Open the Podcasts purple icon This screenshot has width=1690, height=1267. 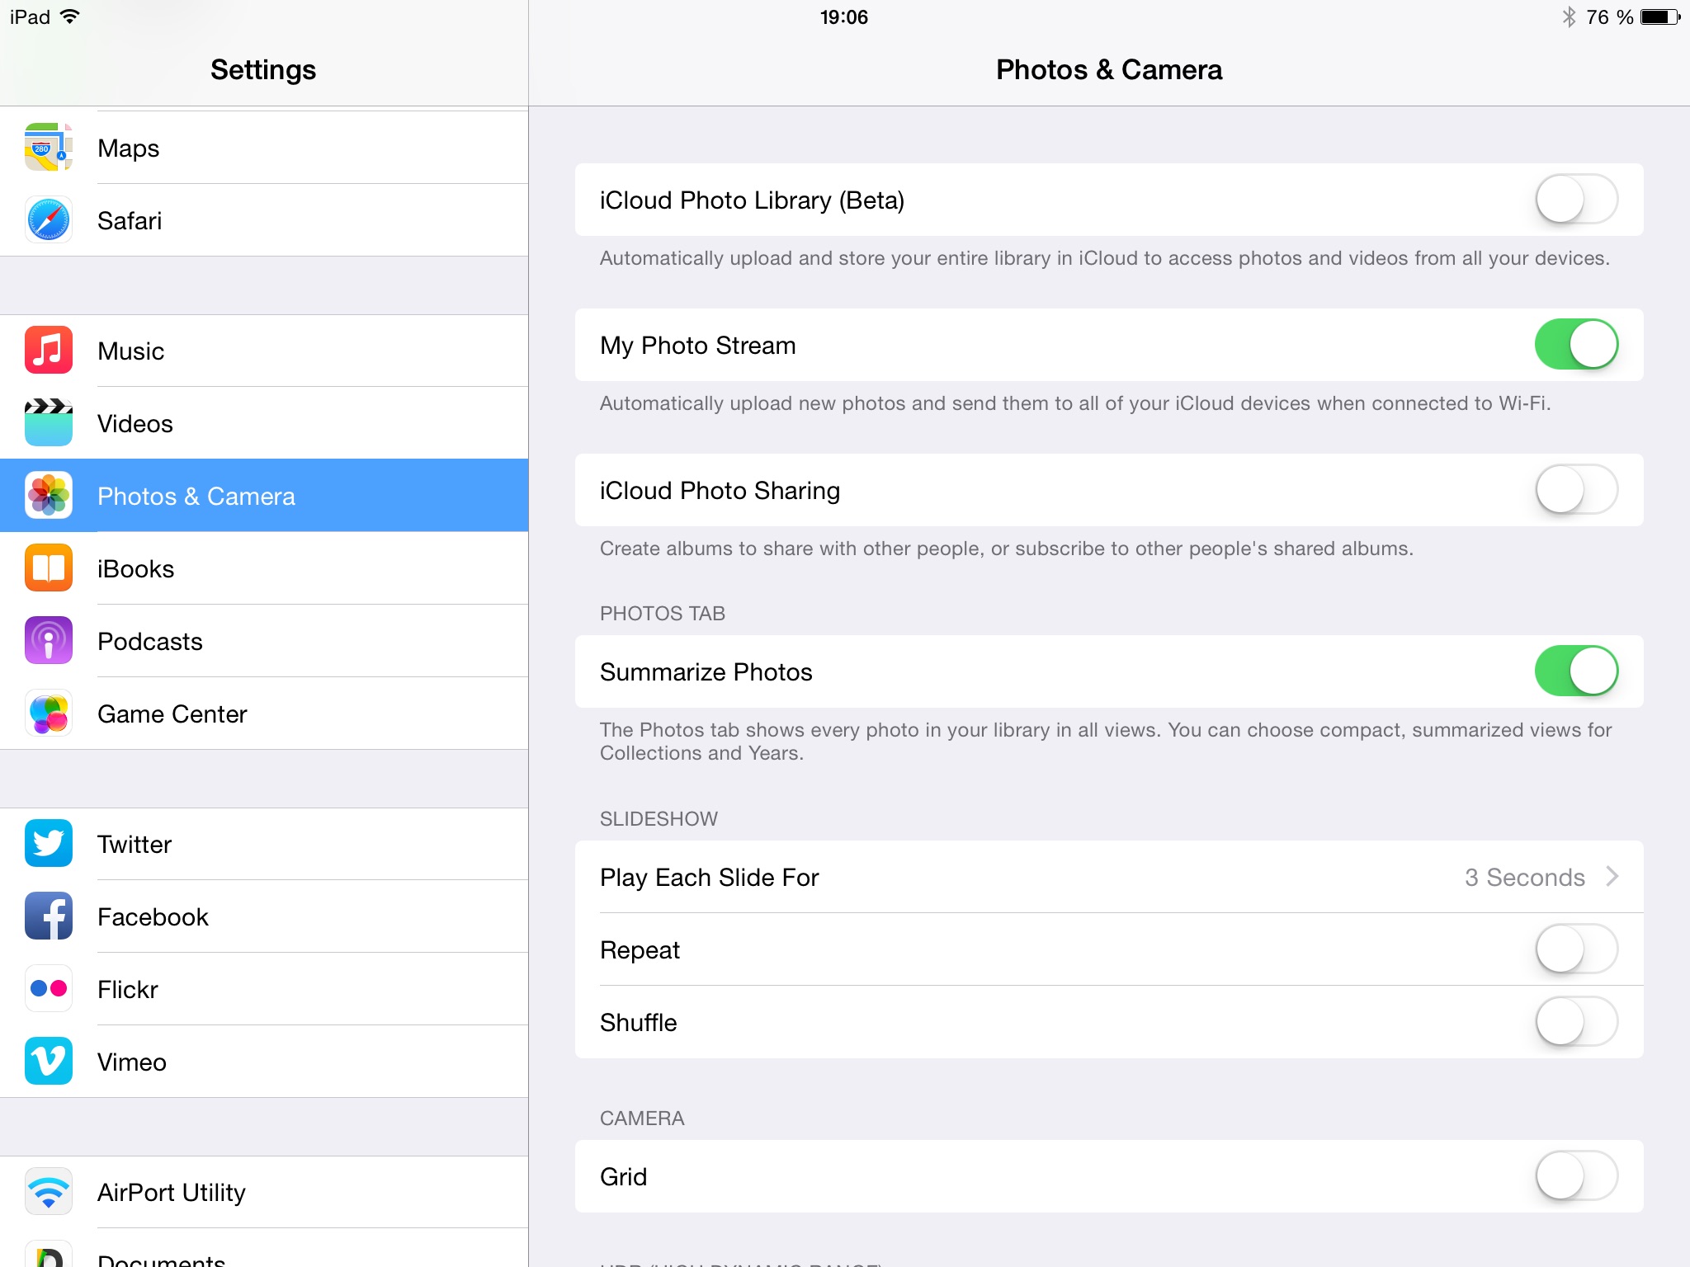(49, 641)
